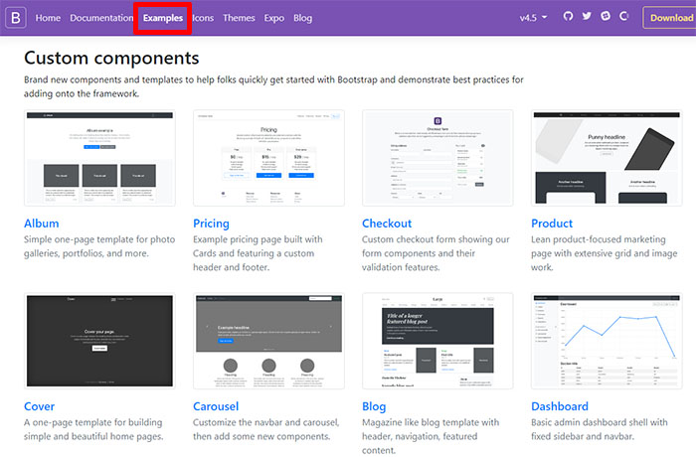696x457 pixels.
Task: Click the "Lean product-focused marketing" description
Action: click(605, 253)
